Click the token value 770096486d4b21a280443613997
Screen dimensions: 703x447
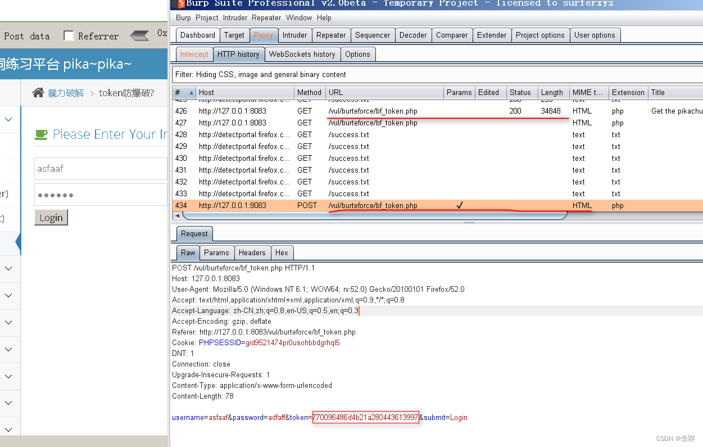365,418
